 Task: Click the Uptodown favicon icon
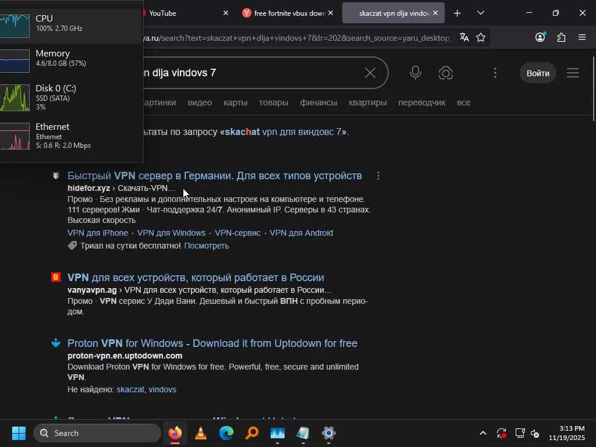56,343
